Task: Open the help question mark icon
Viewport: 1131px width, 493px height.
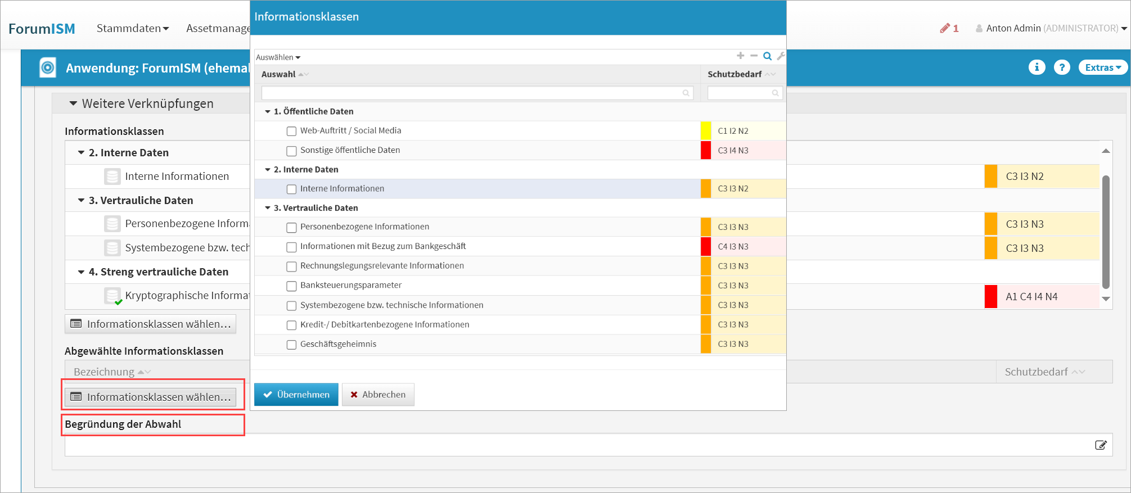Action: 1061,67
